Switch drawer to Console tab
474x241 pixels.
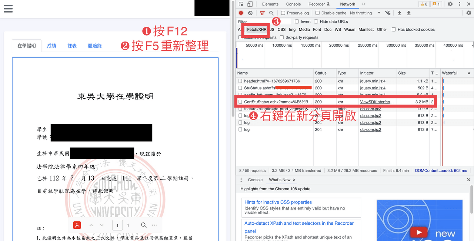click(x=255, y=180)
